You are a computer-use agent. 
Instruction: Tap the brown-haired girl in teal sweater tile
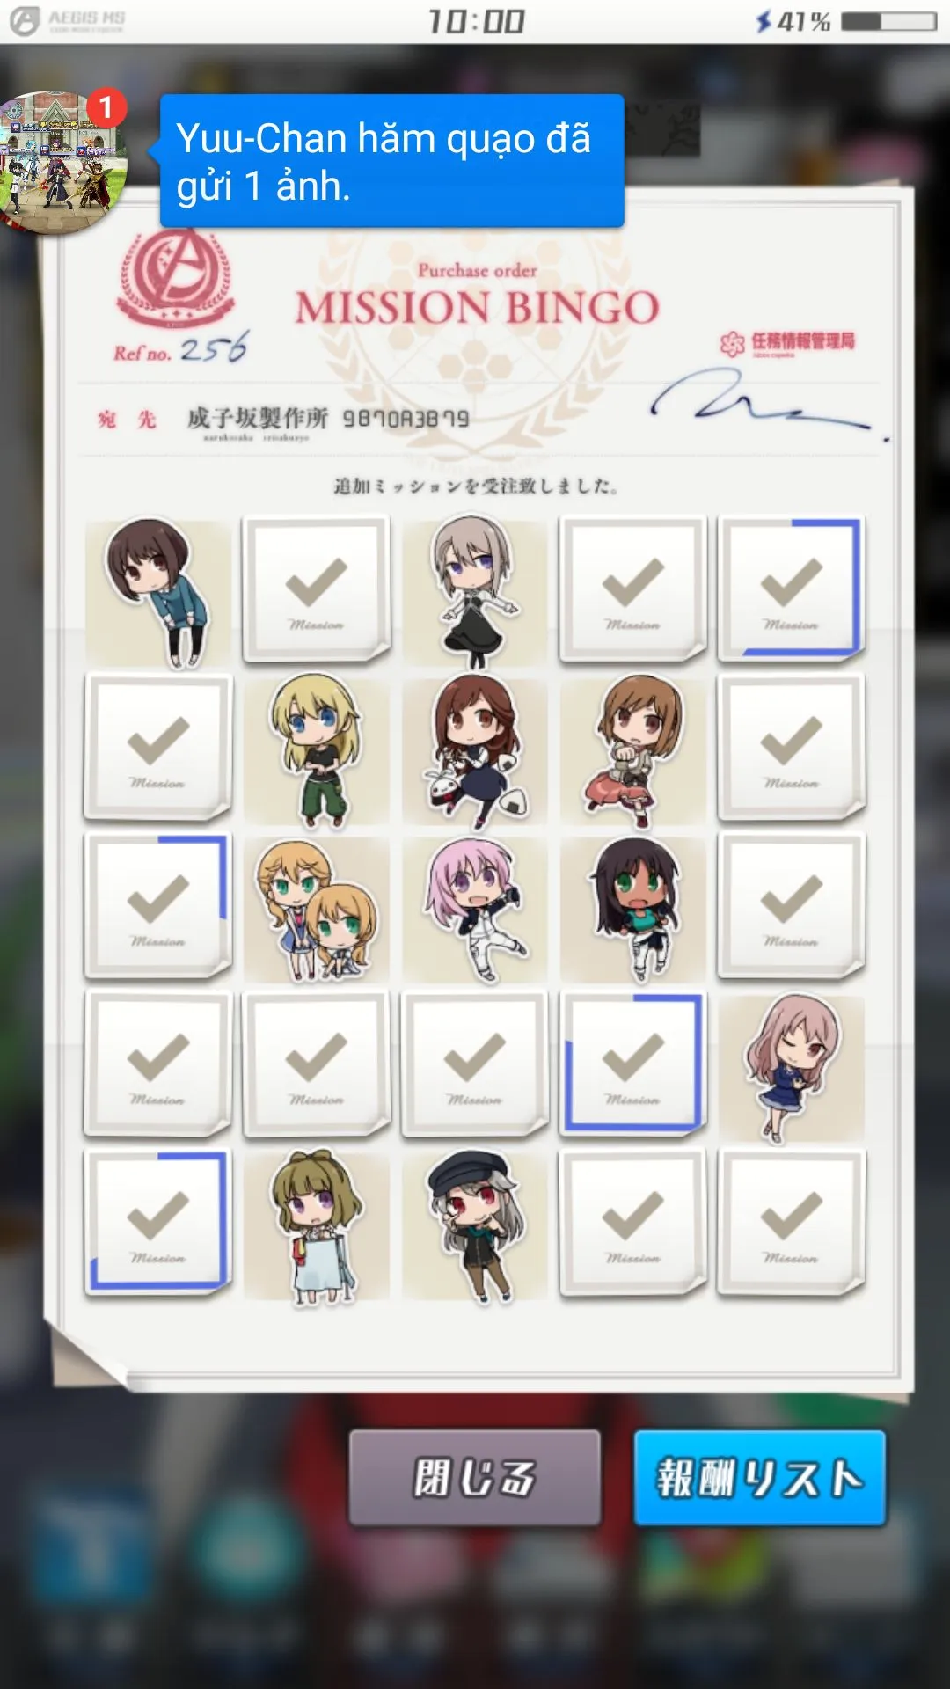158,591
